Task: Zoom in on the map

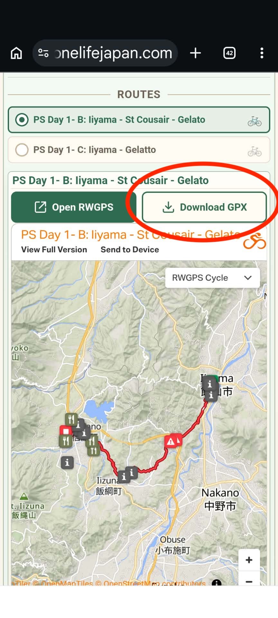Action: [249, 560]
